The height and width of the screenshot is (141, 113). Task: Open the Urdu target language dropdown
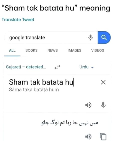[x=87, y=67]
